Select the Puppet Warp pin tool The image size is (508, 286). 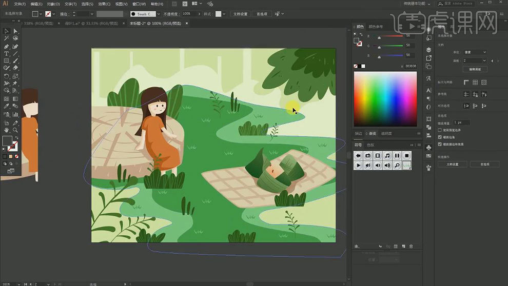[15, 84]
